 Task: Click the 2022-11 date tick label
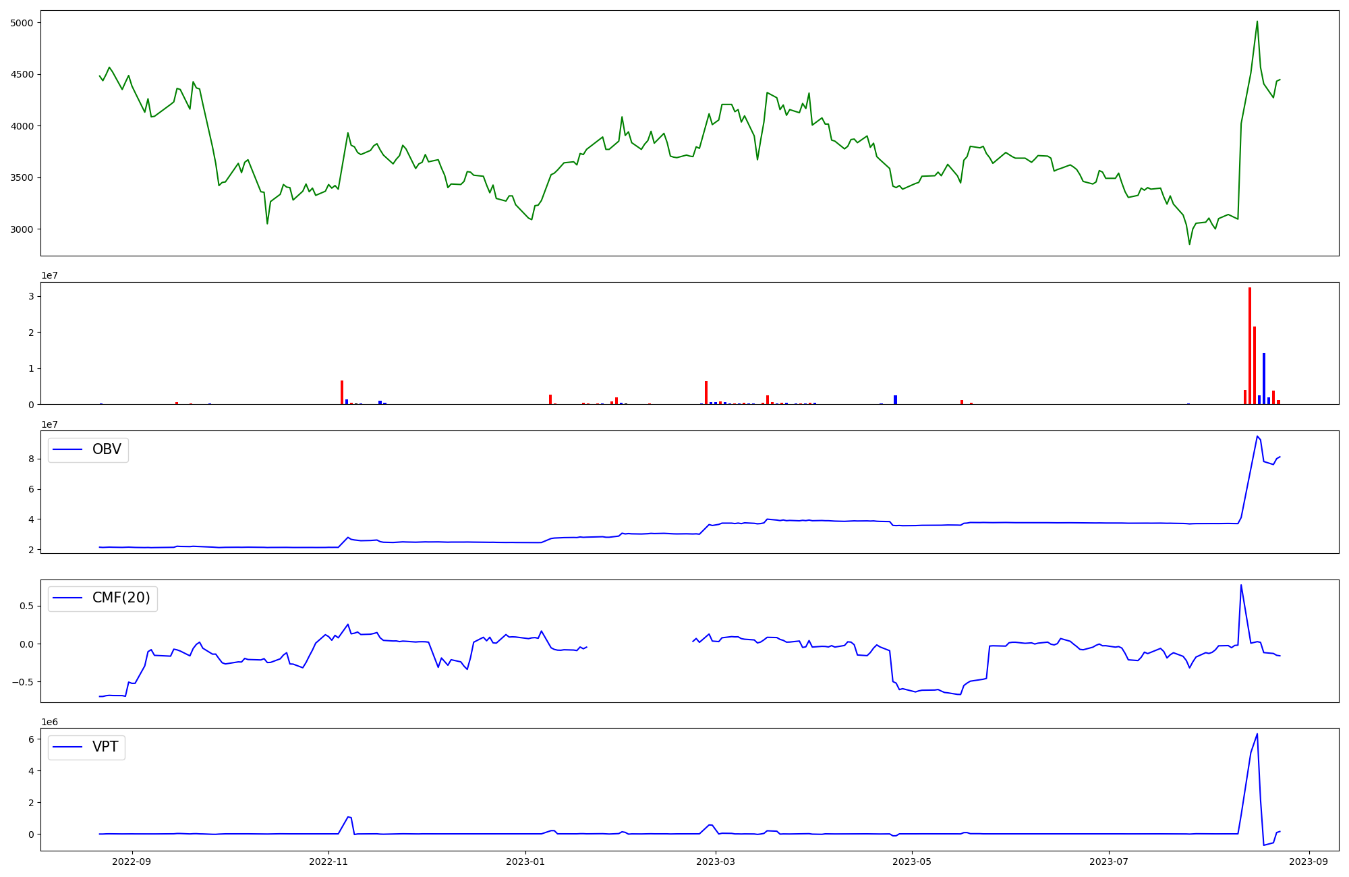point(328,861)
